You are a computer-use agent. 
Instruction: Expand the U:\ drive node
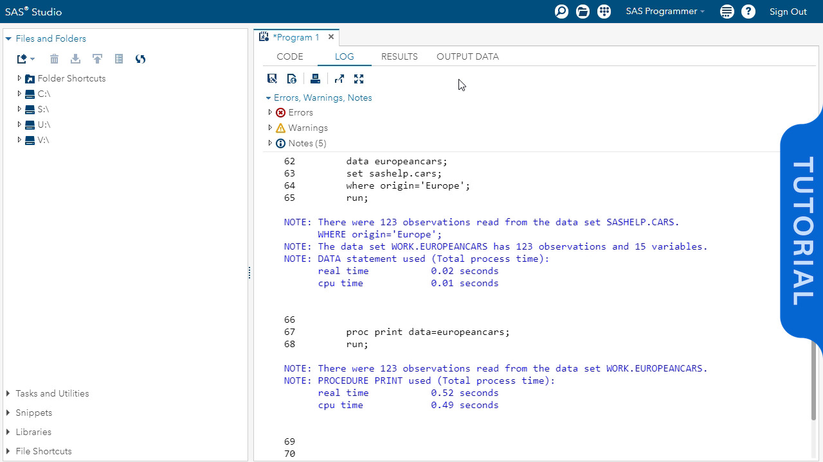[x=19, y=124]
